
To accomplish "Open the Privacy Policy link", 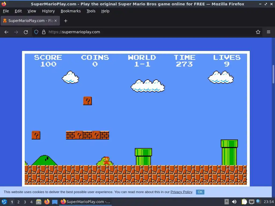I will pos(181,192).
